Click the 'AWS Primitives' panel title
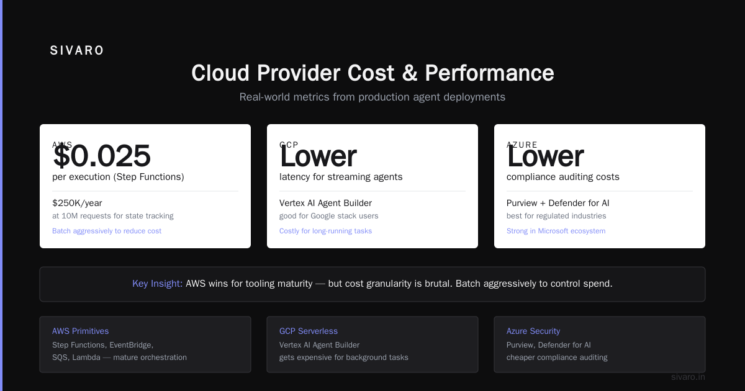745x391 pixels. tap(81, 331)
